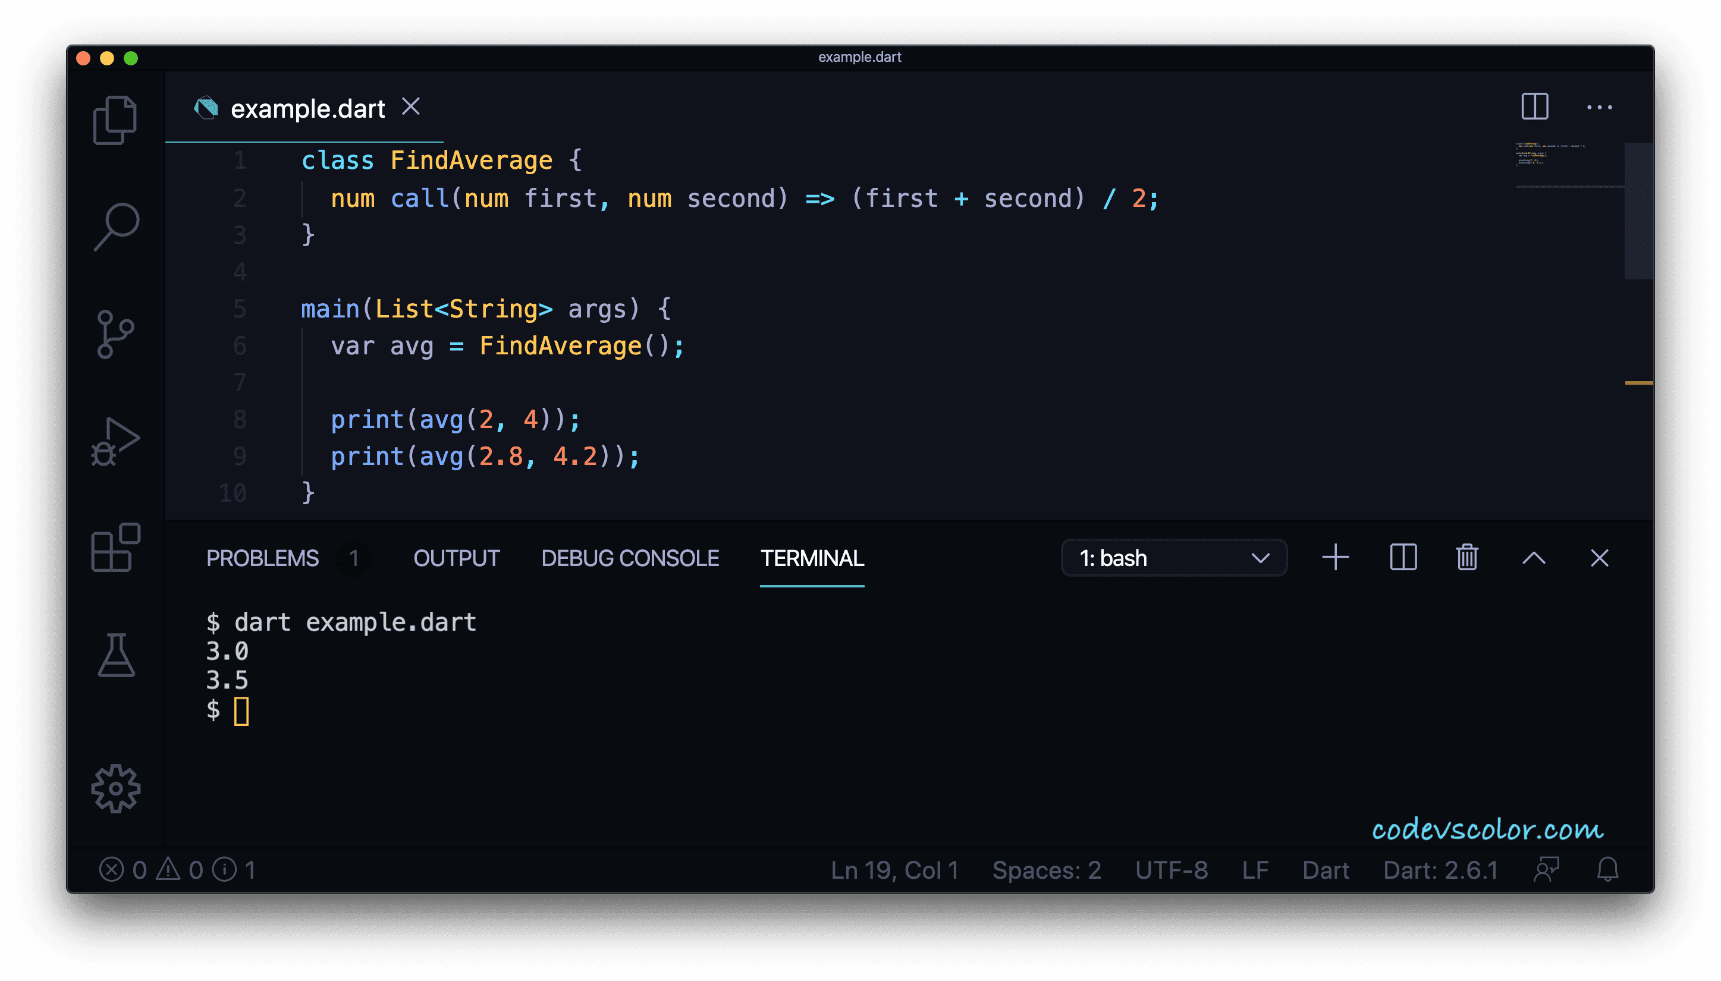Image resolution: width=1721 pixels, height=981 pixels.
Task: Click the minimap code preview
Action: point(1550,153)
